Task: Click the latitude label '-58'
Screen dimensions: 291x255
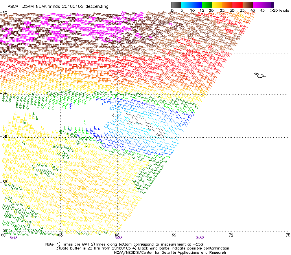Action: click(4, 182)
